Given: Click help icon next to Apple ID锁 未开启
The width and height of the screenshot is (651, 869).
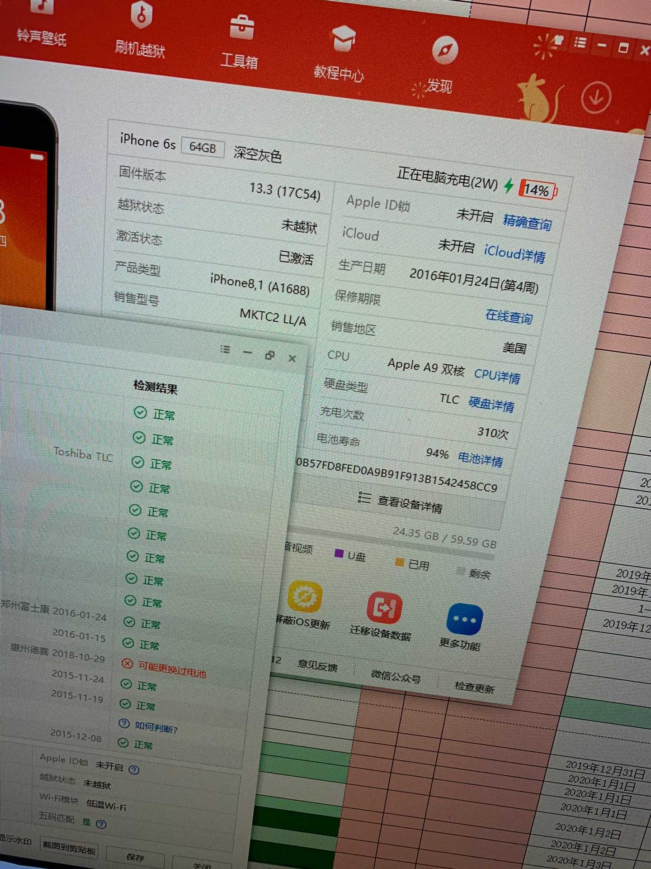Looking at the screenshot, I should [134, 769].
